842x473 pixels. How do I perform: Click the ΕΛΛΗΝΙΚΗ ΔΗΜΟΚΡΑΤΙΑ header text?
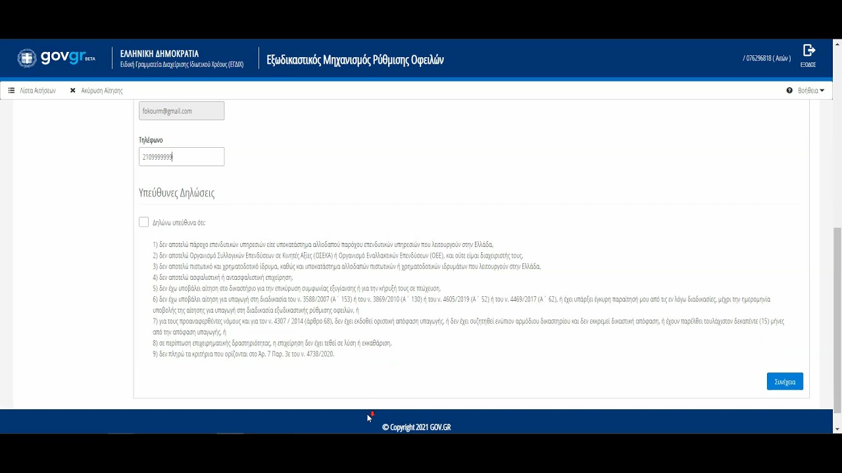(159, 53)
